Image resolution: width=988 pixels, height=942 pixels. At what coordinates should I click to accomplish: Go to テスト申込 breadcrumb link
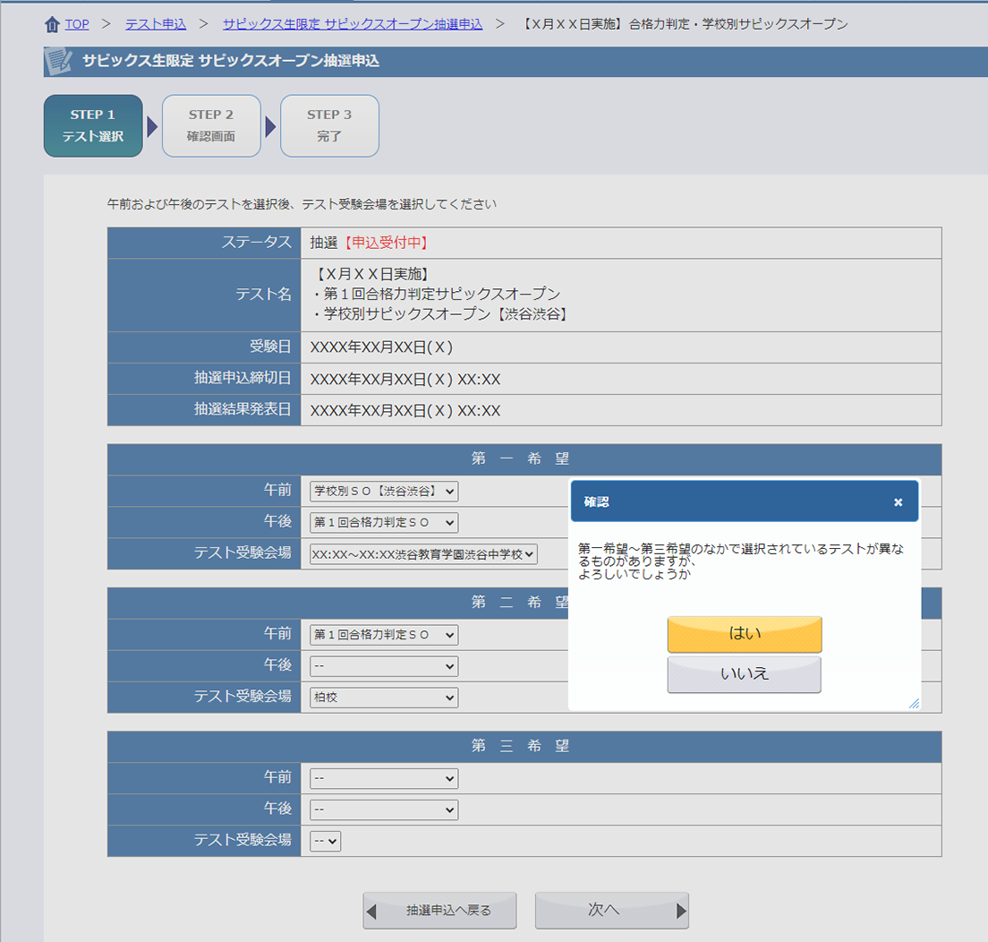tap(156, 24)
